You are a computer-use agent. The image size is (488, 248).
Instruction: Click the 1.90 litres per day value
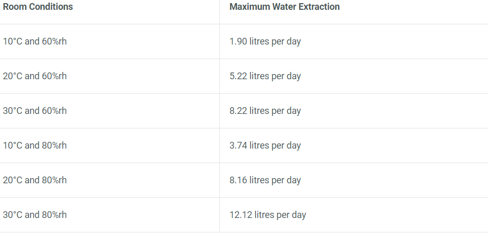[265, 41]
